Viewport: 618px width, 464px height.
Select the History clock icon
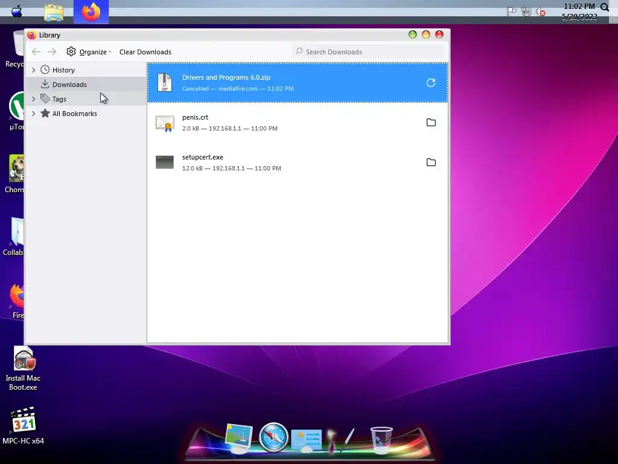point(45,70)
